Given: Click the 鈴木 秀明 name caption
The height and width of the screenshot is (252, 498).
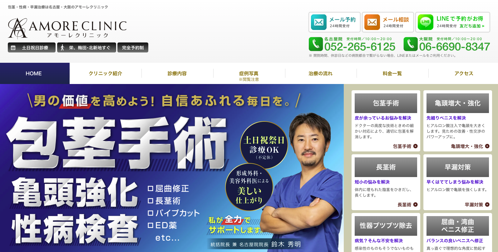Looking at the screenshot, I should (286, 244).
